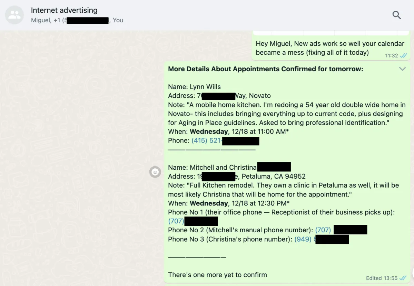Open the "Internet advertising" group info title
This screenshot has height=286, width=414.
point(64,10)
